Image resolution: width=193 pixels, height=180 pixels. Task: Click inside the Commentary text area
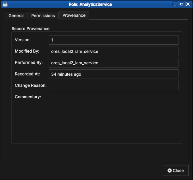113,116
